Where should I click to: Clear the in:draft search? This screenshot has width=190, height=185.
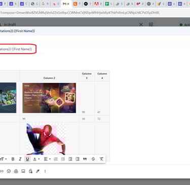pyautogui.click(x=141, y=25)
